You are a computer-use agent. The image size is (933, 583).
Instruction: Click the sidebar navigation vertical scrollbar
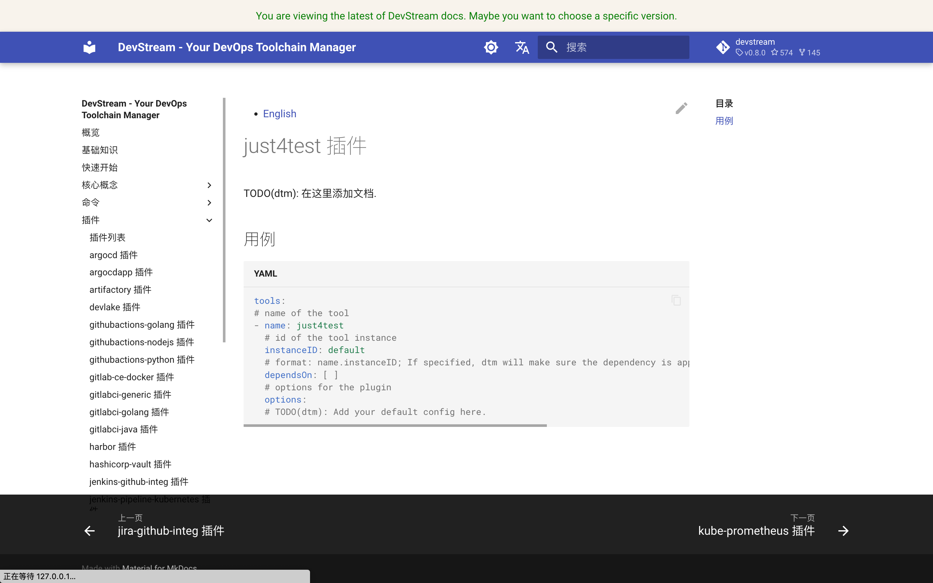(x=224, y=220)
